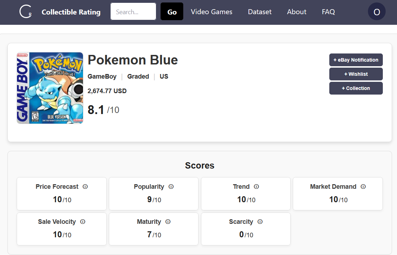
Task: Click the GameBoy platform label
Action: click(x=102, y=76)
